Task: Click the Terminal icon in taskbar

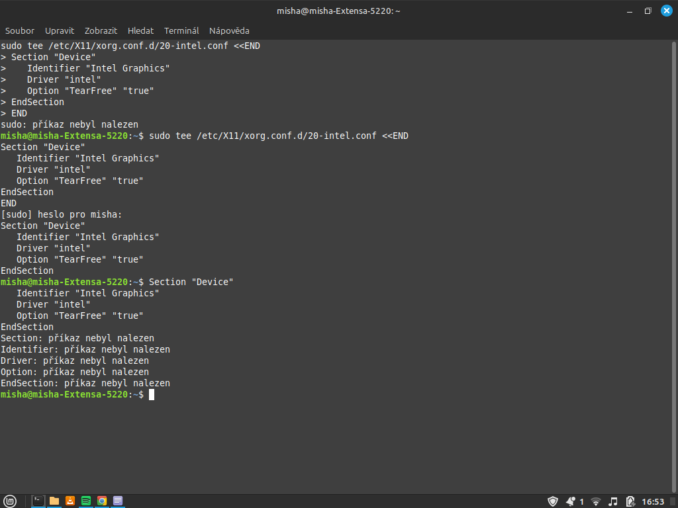Action: click(x=38, y=501)
